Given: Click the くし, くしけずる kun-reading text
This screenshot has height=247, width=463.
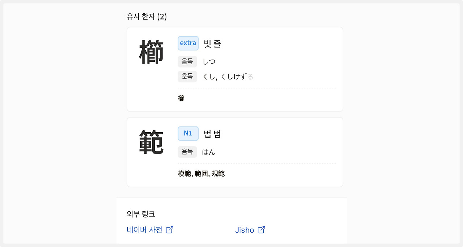Looking at the screenshot, I should tap(228, 77).
